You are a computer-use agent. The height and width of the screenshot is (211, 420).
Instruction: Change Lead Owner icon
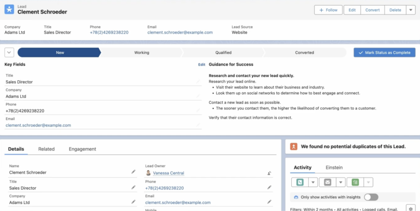point(269,173)
